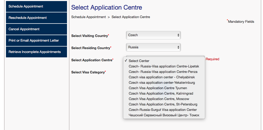The image size is (263, 130).
Task: Choose the Select Center placeholder option
Action: 139,61
